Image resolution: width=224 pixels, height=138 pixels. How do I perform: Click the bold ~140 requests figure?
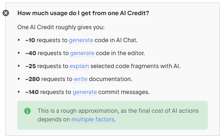pos(32,92)
